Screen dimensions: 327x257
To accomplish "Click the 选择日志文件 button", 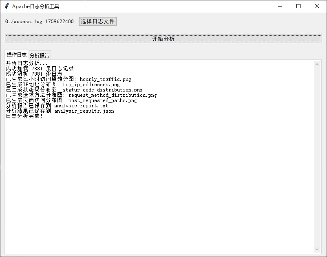I will pyautogui.click(x=97, y=22).
